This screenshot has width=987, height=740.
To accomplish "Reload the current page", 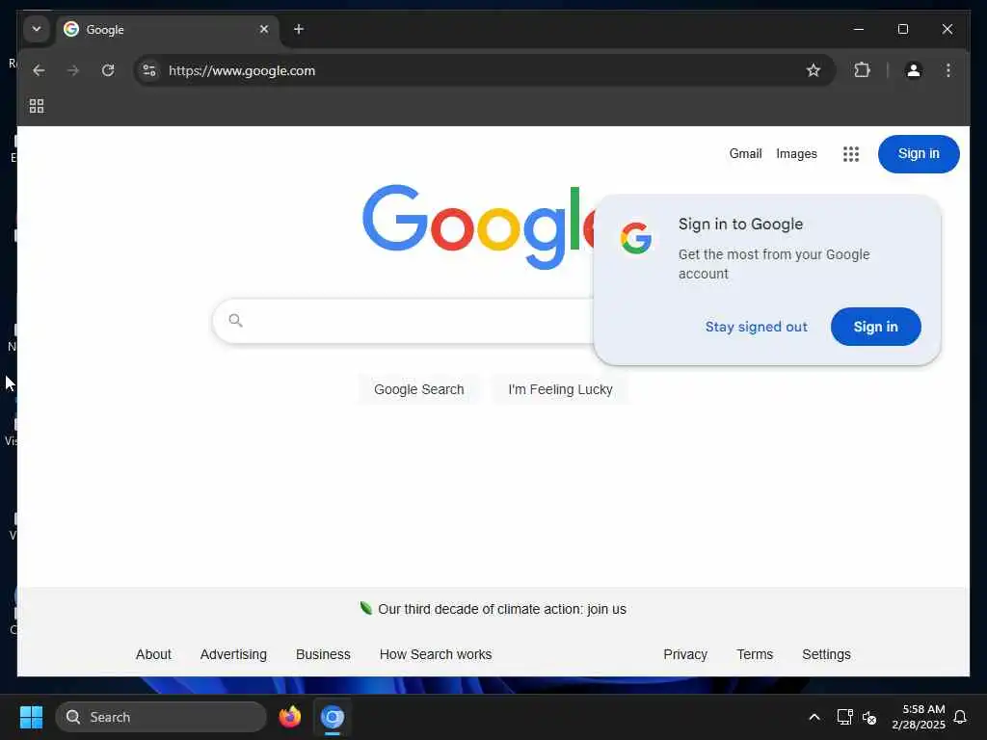I will point(108,70).
